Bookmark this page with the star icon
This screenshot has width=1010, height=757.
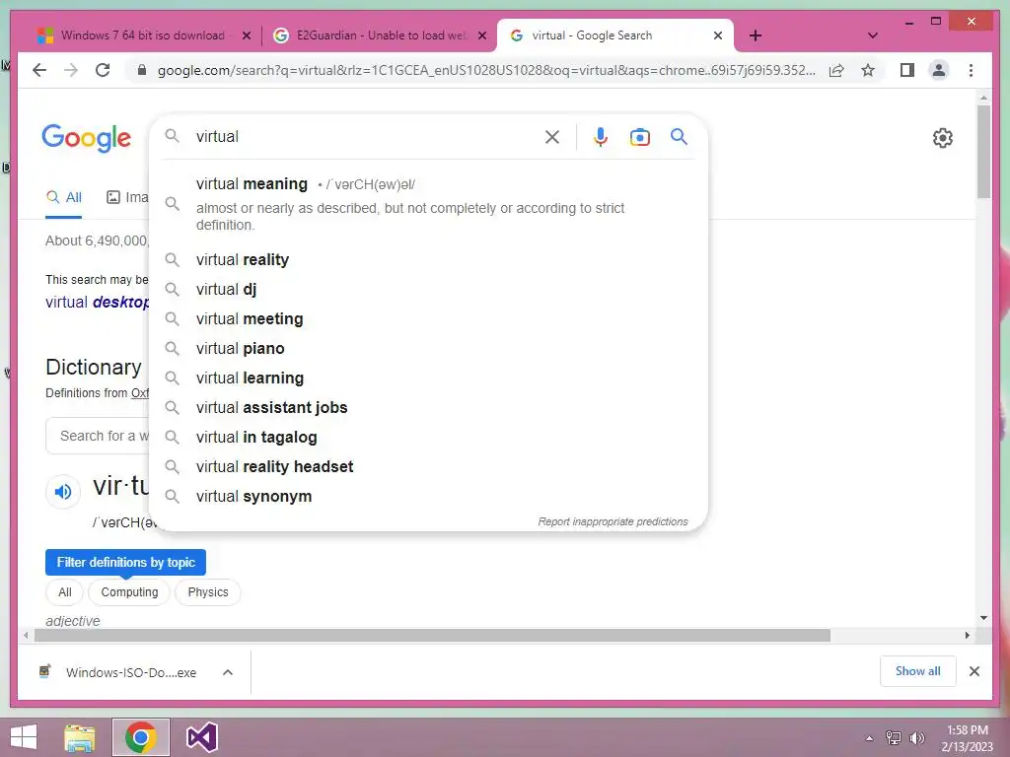(868, 70)
